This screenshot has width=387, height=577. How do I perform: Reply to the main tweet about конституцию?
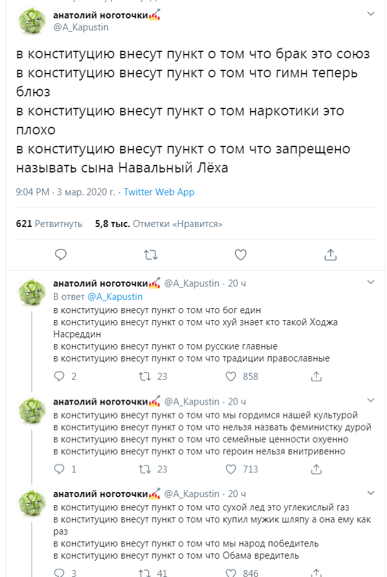[x=61, y=255]
